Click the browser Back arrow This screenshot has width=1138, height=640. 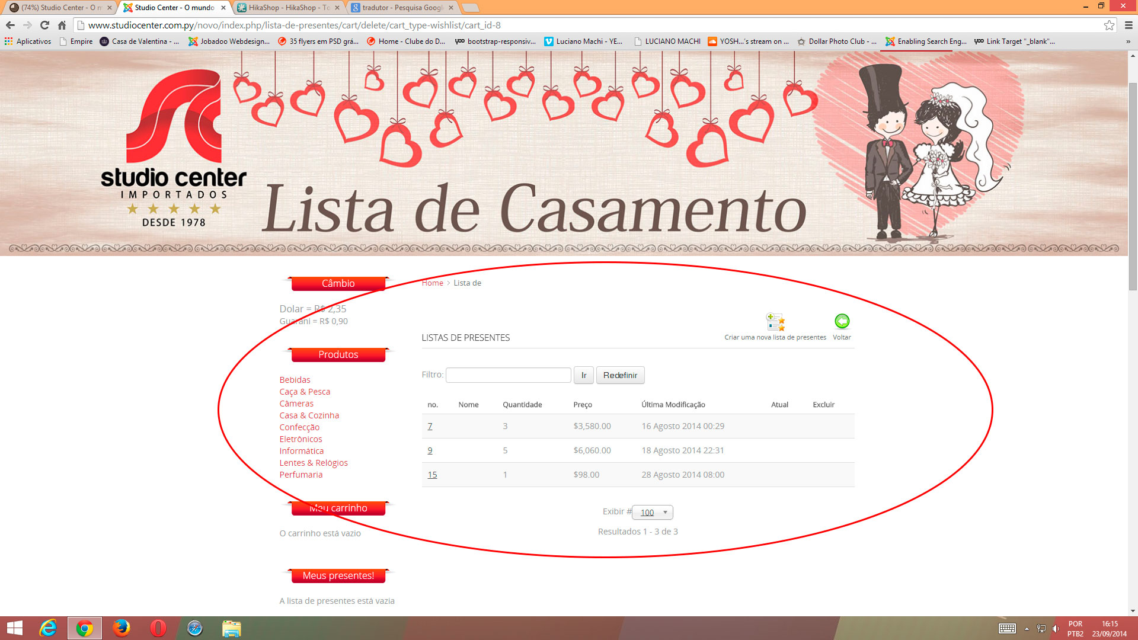pos(10,25)
